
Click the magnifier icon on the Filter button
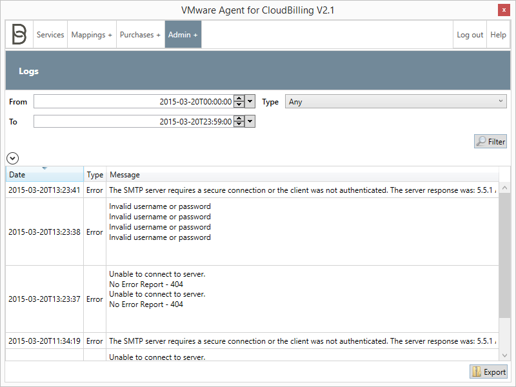click(x=482, y=141)
